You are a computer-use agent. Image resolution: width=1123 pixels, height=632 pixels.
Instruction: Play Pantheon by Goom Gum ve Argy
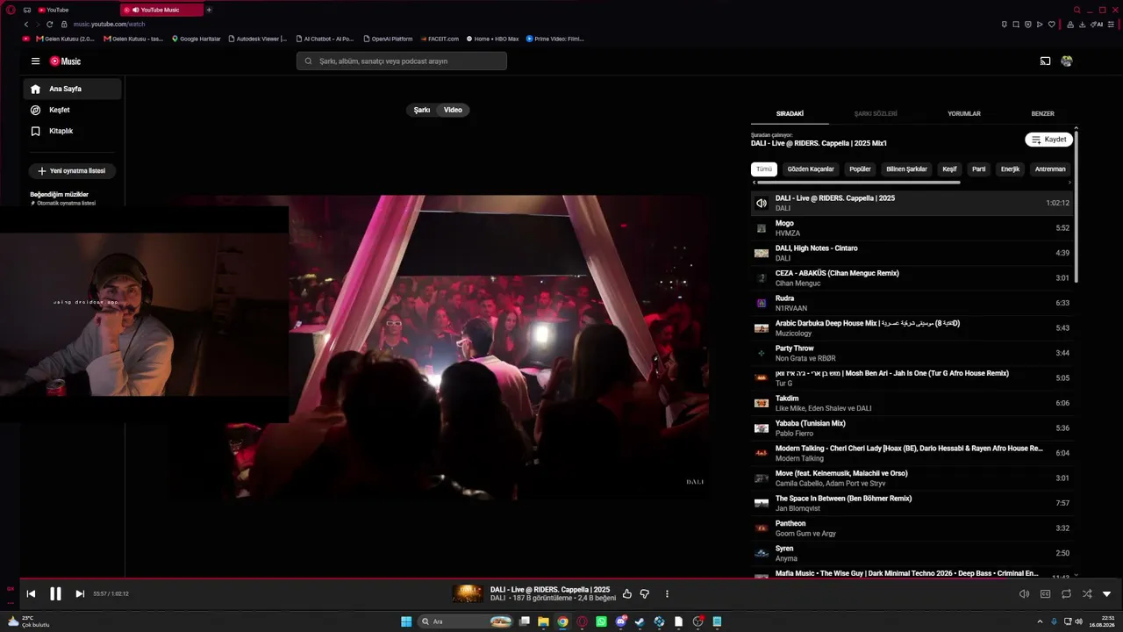coord(912,528)
